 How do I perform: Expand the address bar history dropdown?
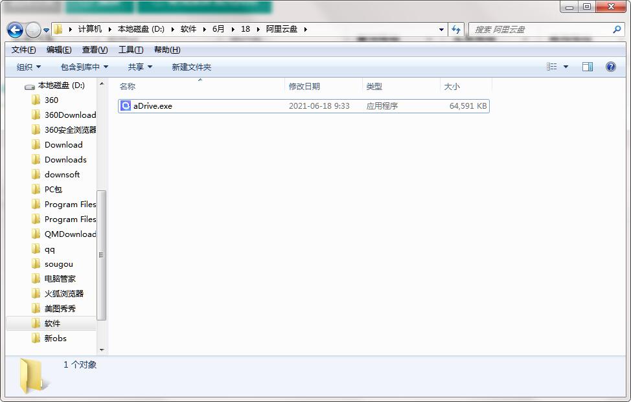tap(441, 29)
